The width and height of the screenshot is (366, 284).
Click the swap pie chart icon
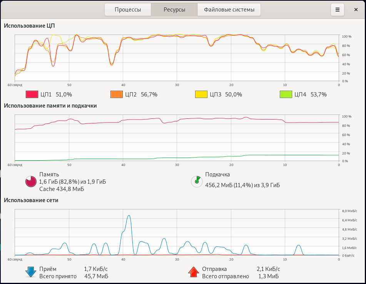coord(197,181)
